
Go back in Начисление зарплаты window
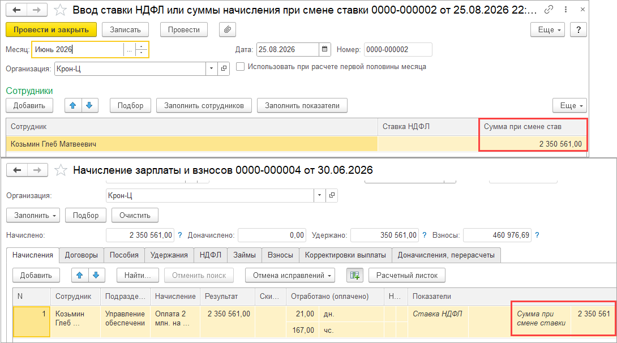coord(17,170)
